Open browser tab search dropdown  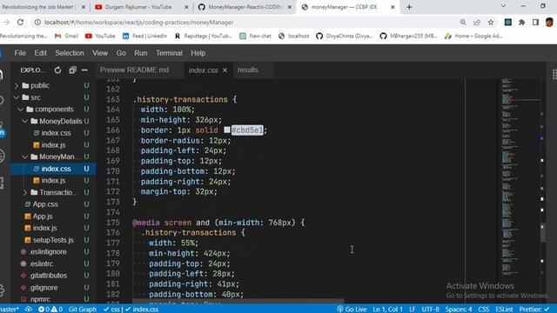pyautogui.click(x=503, y=6)
